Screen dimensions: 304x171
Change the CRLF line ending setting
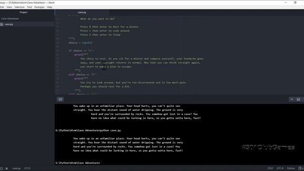270,168
